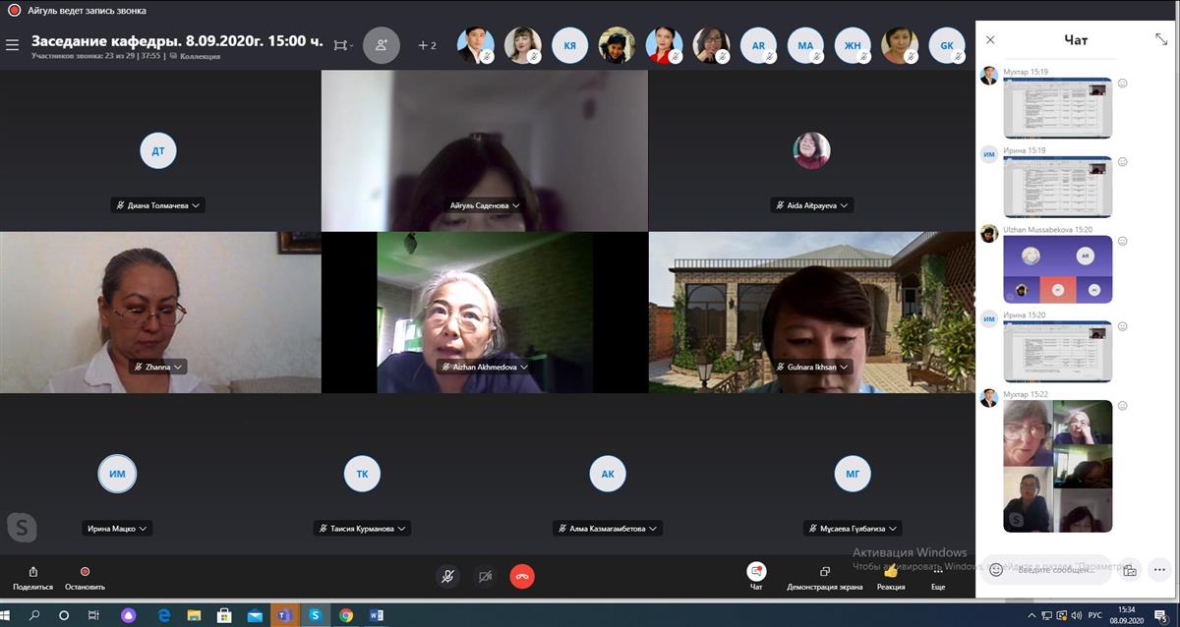Image resolution: width=1180 pixels, height=627 pixels.
Task: Open the More (Еще) options menu
Action: pos(938,576)
